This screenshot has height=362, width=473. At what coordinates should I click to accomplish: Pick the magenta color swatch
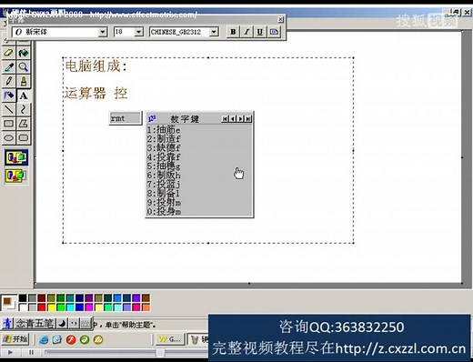point(89,307)
